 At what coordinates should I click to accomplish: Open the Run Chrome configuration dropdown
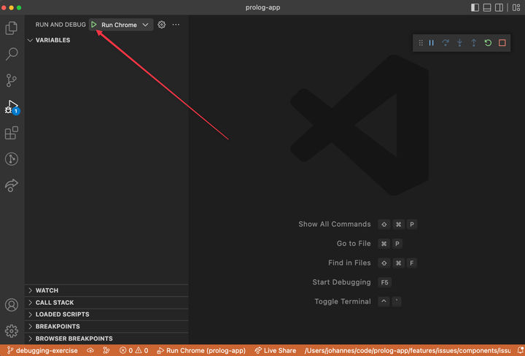(x=125, y=25)
